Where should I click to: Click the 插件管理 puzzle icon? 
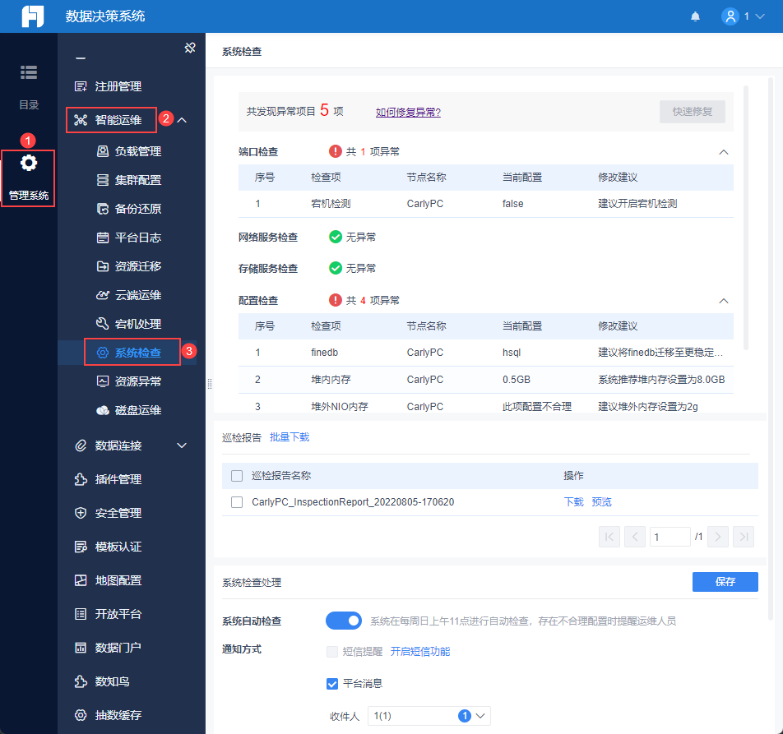(x=81, y=479)
